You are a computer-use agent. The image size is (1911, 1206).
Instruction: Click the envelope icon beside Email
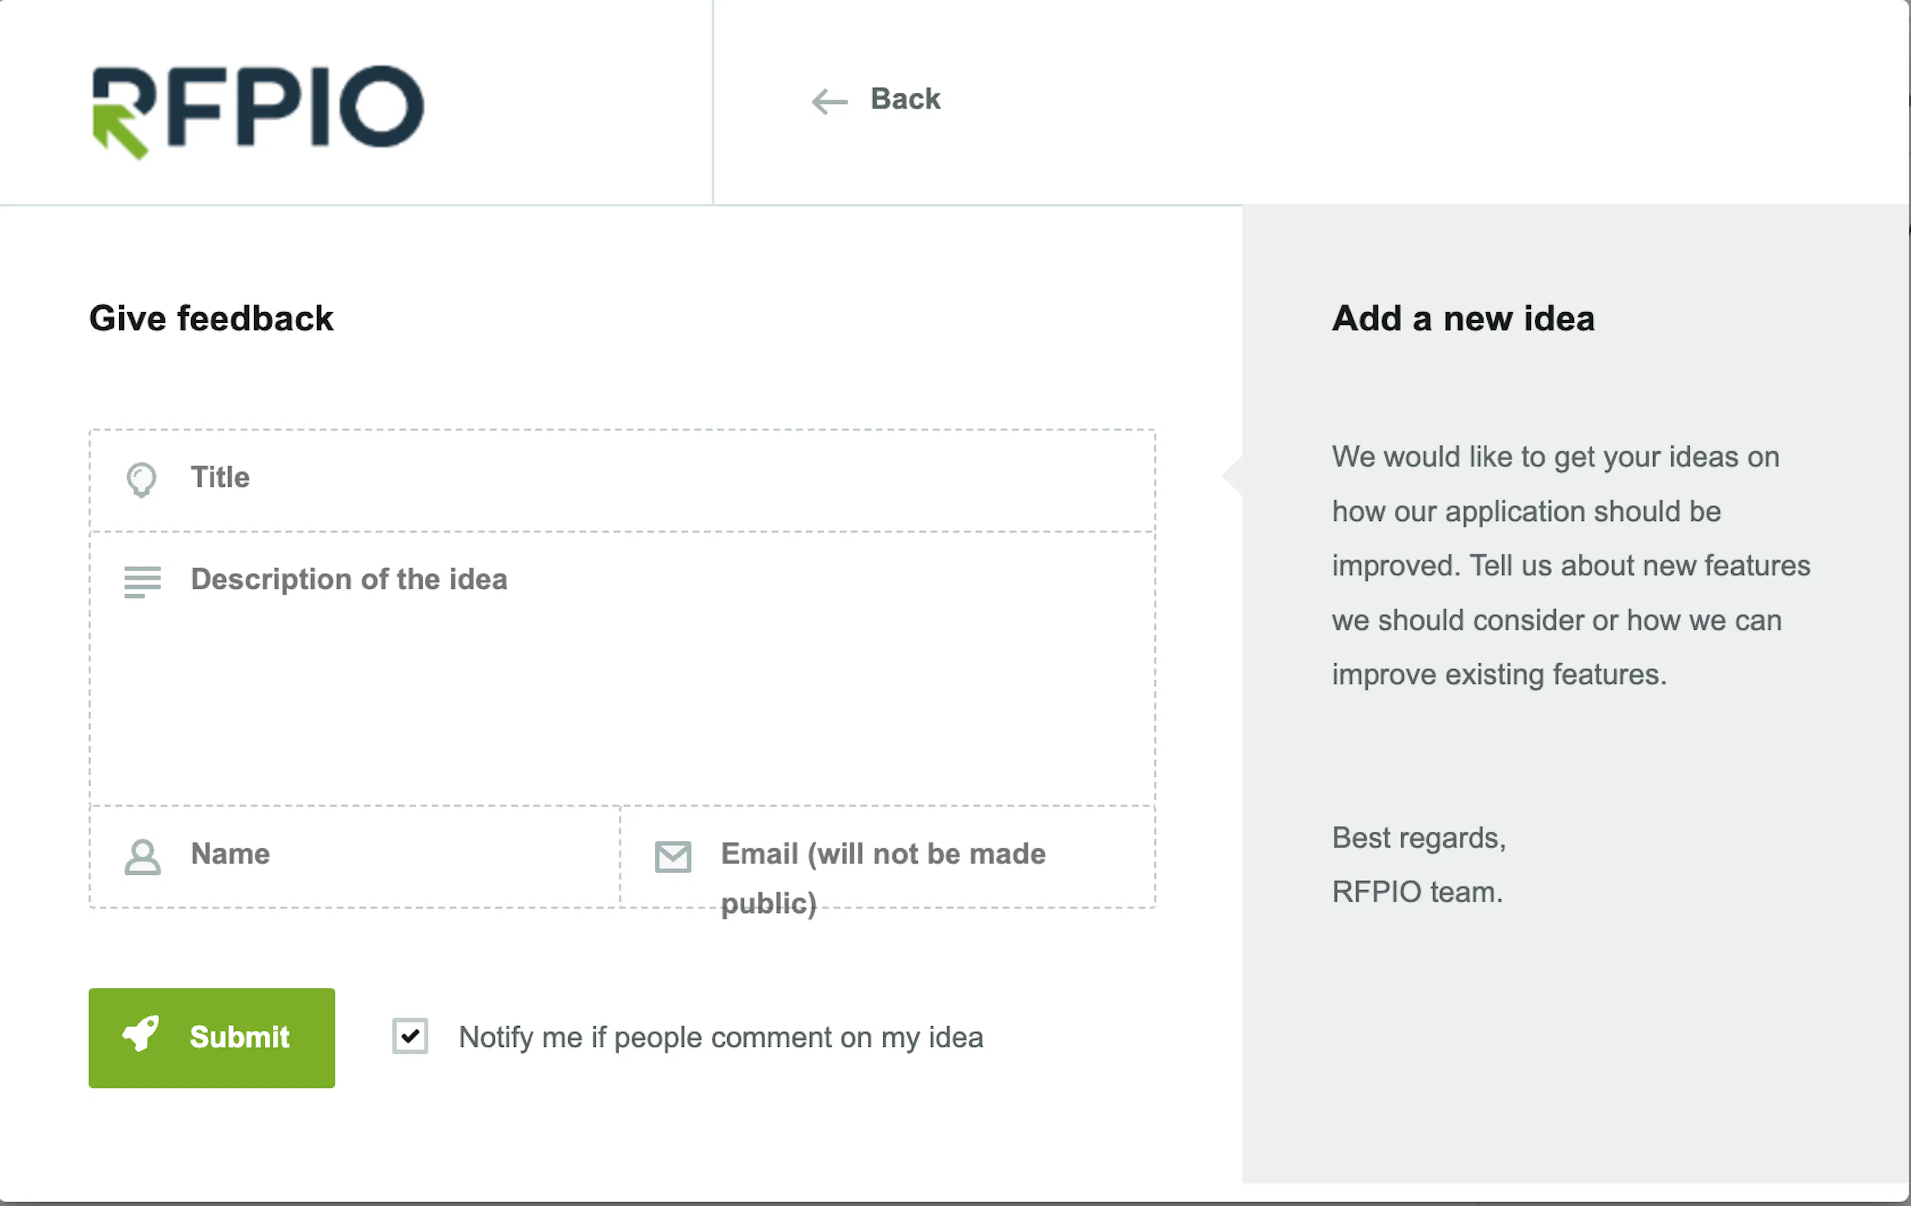click(673, 857)
